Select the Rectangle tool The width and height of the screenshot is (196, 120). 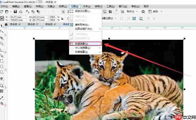pos(2,61)
